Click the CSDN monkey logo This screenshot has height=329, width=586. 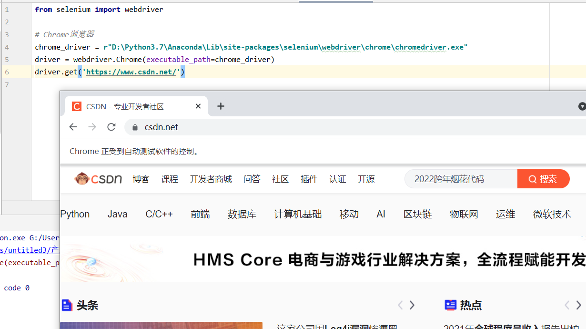(81, 178)
